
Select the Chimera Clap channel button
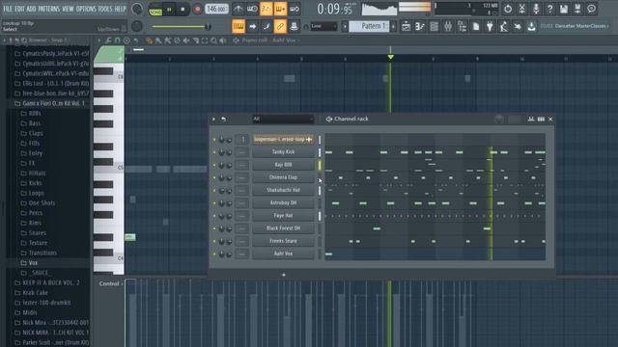pos(283,177)
